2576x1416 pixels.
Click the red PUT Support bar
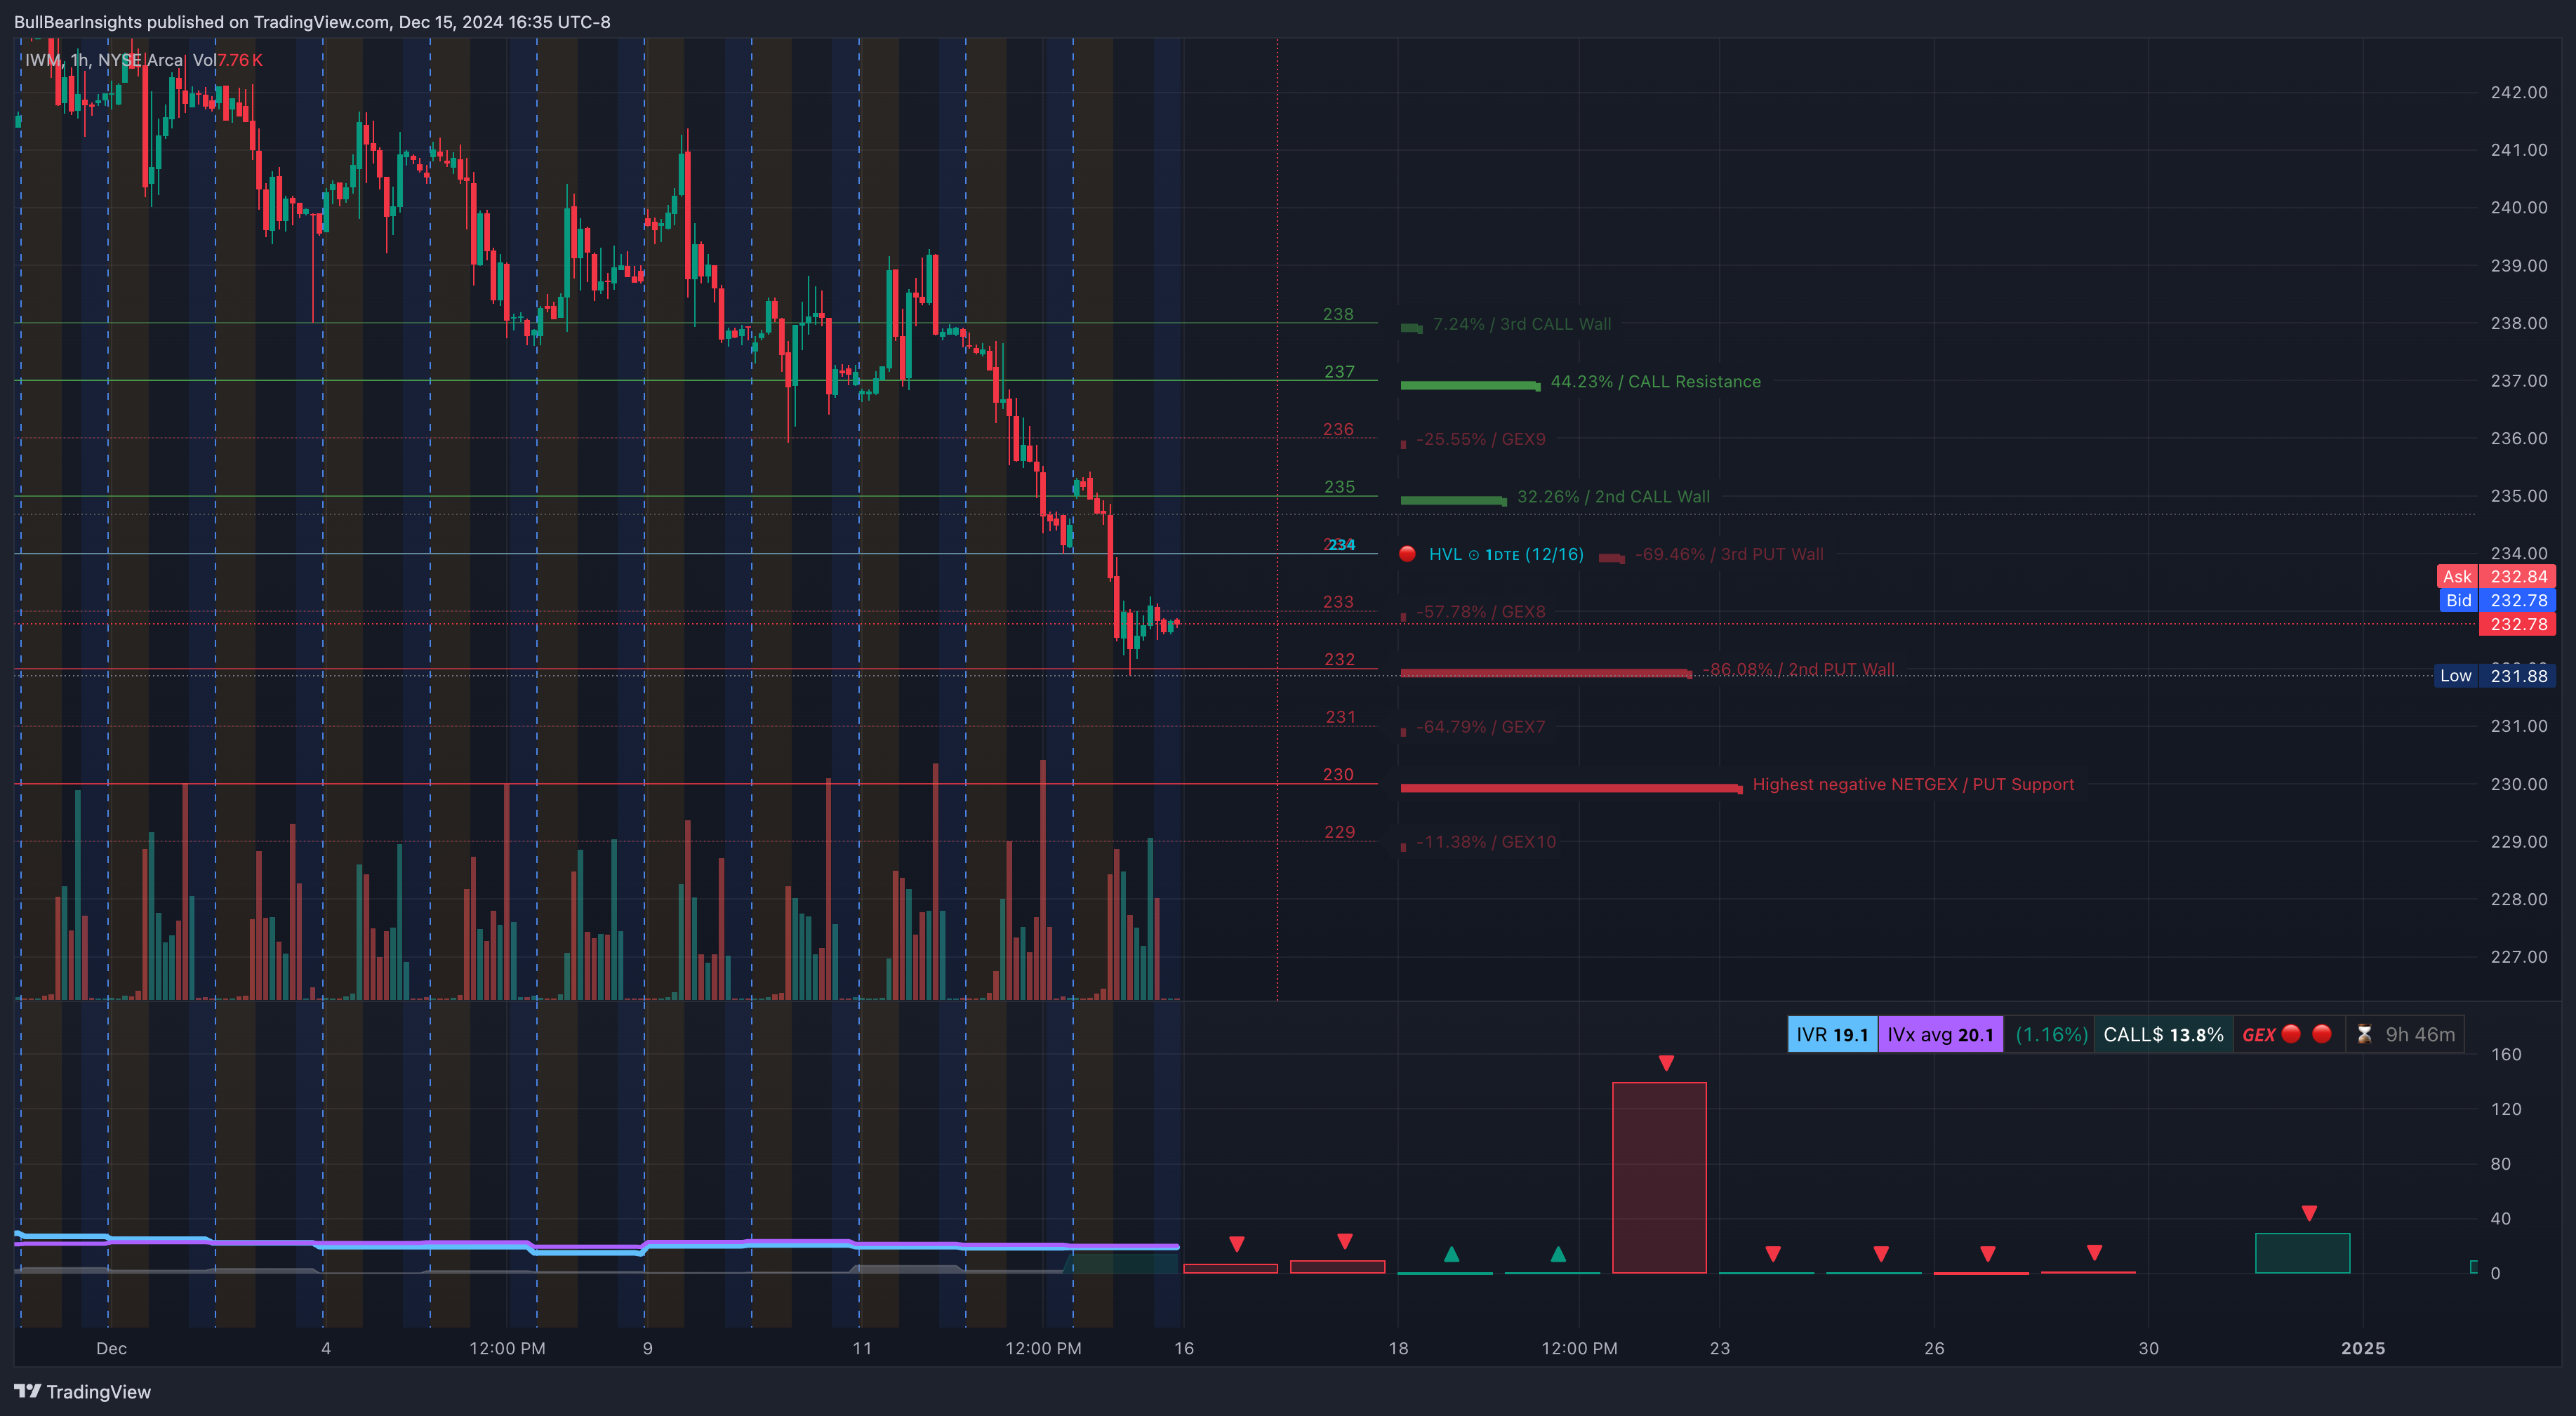click(1571, 788)
